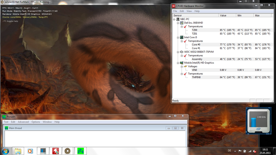This screenshot has width=276, height=155.
Task: Click the Prime95 title bar icon
Action: [4, 117]
